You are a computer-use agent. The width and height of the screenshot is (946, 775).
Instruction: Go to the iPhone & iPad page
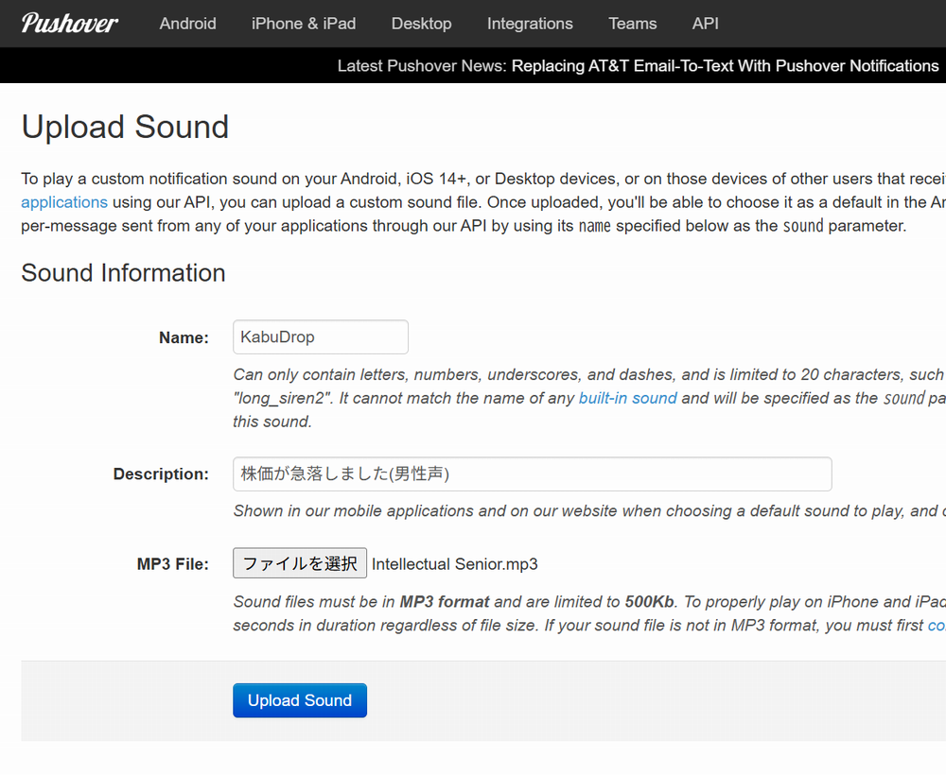tap(304, 24)
